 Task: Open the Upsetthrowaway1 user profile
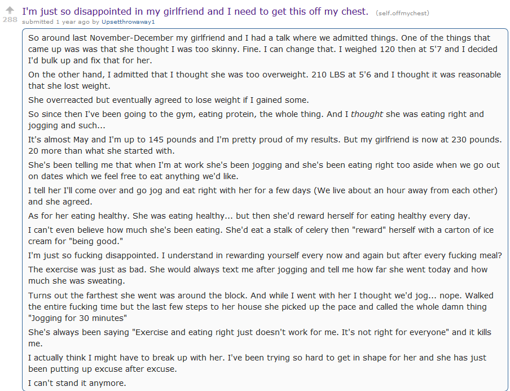pyautogui.click(x=128, y=22)
